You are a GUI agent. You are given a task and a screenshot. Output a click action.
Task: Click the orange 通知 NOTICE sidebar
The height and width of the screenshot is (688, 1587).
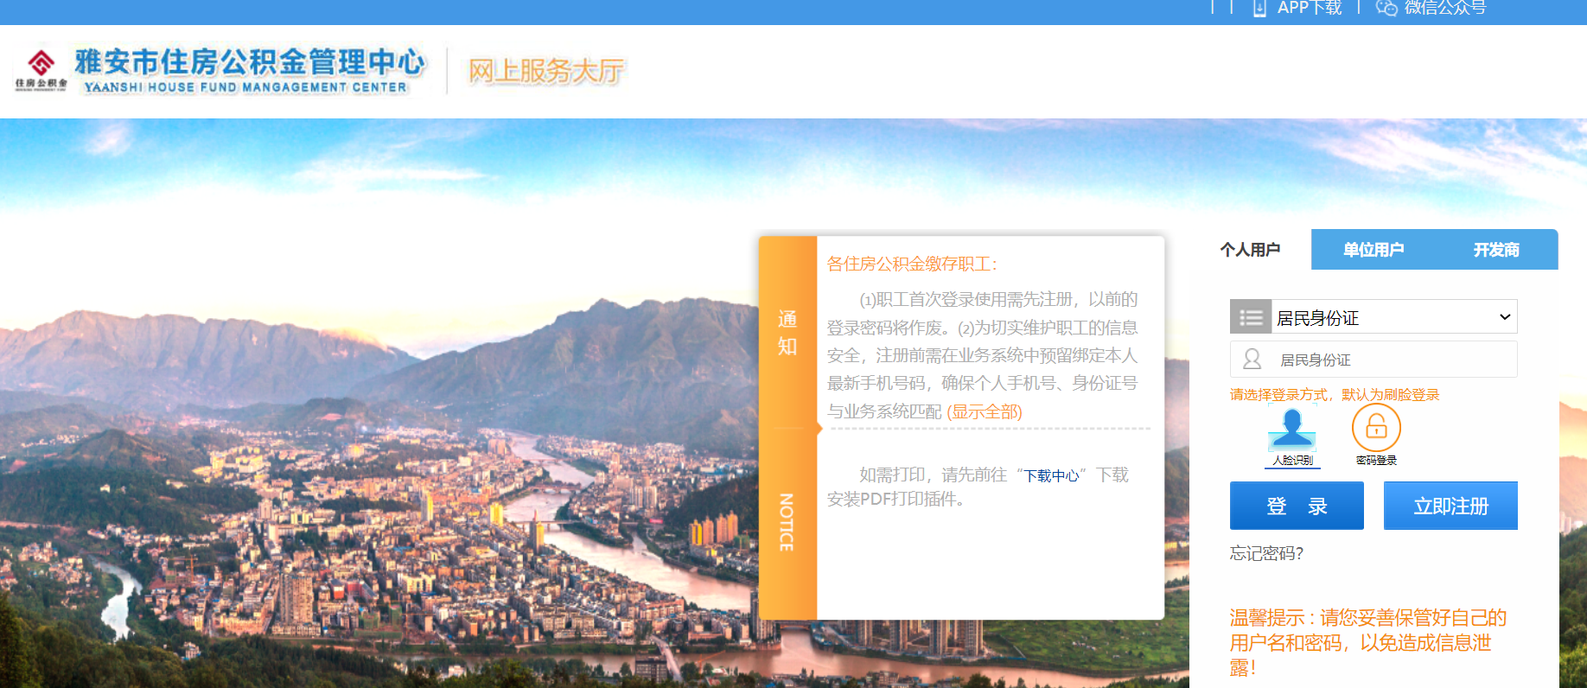point(787,428)
